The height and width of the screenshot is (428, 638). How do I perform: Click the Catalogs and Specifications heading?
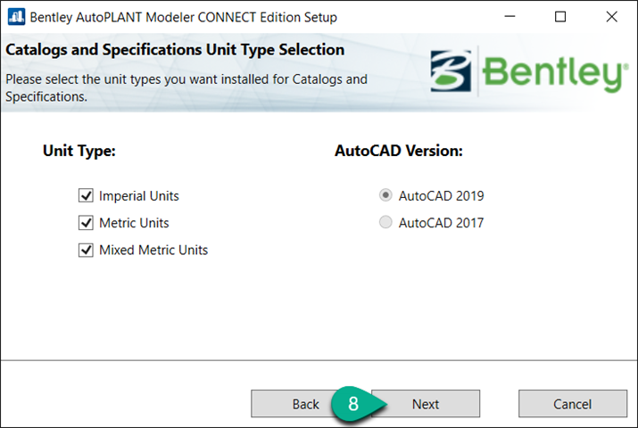tap(175, 50)
